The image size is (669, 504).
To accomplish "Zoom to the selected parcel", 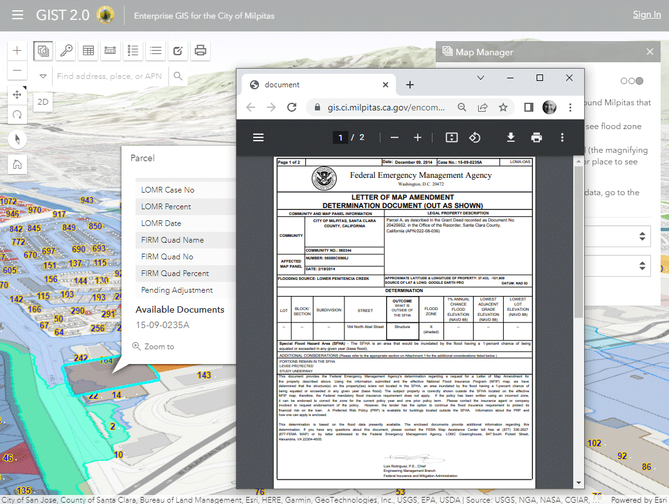I will click(x=153, y=347).
